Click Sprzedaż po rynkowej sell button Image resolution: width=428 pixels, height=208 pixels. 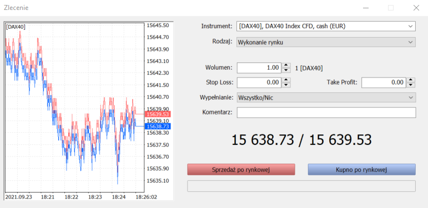coord(241,170)
